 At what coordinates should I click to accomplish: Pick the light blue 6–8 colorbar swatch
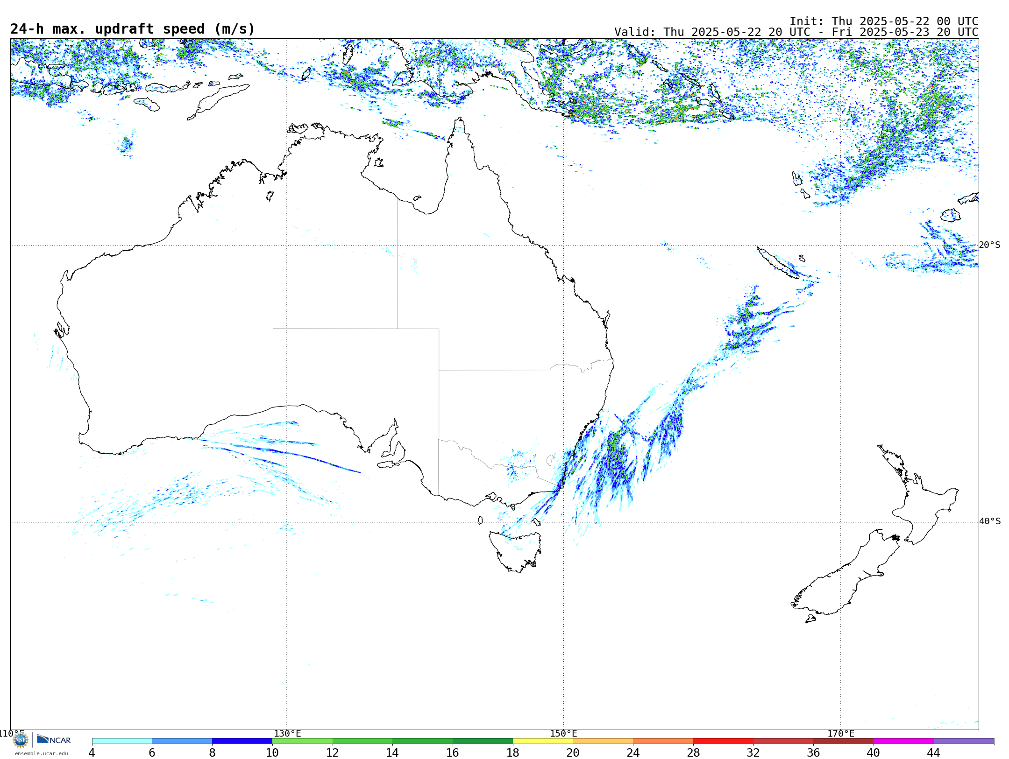pos(182,741)
